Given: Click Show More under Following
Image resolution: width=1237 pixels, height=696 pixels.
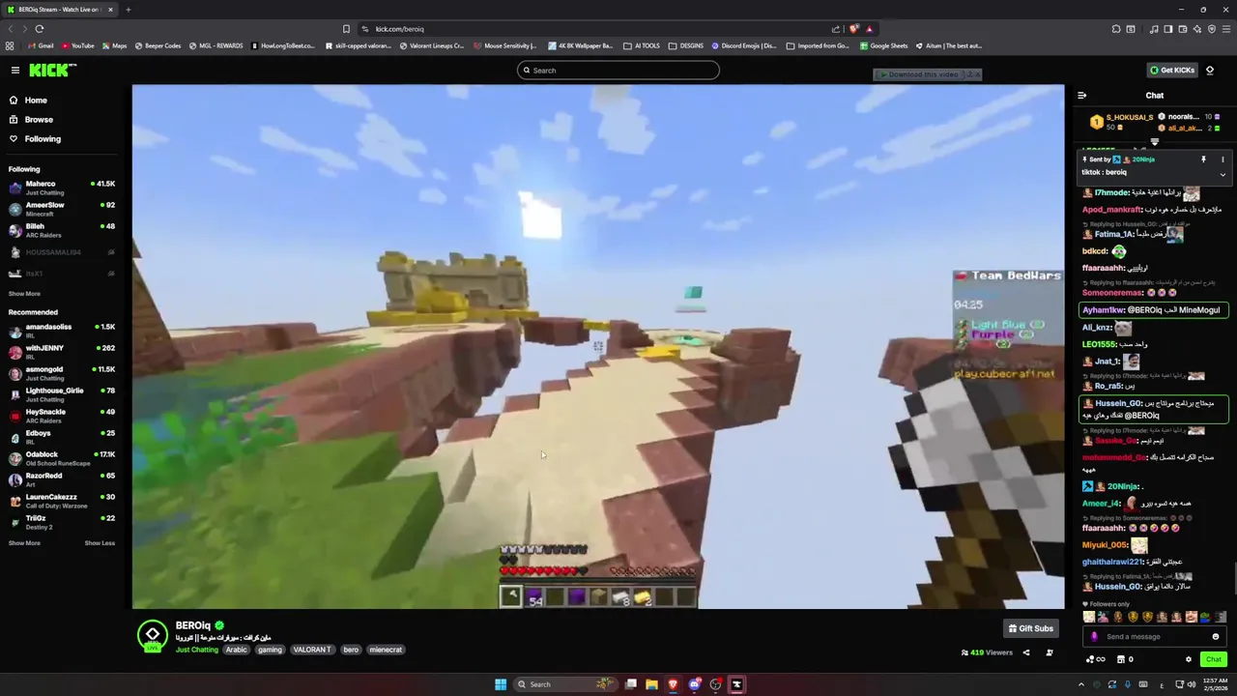Looking at the screenshot, I should 24,294.
